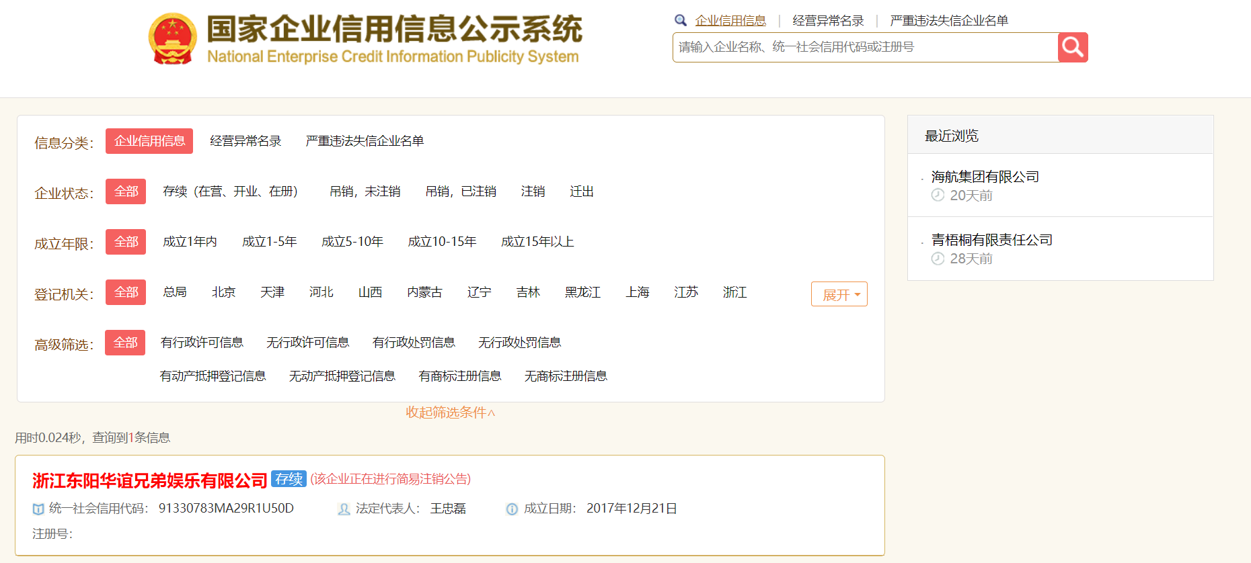Click 用时0.024秒 query result summary
The image size is (1251, 563).
(x=93, y=438)
